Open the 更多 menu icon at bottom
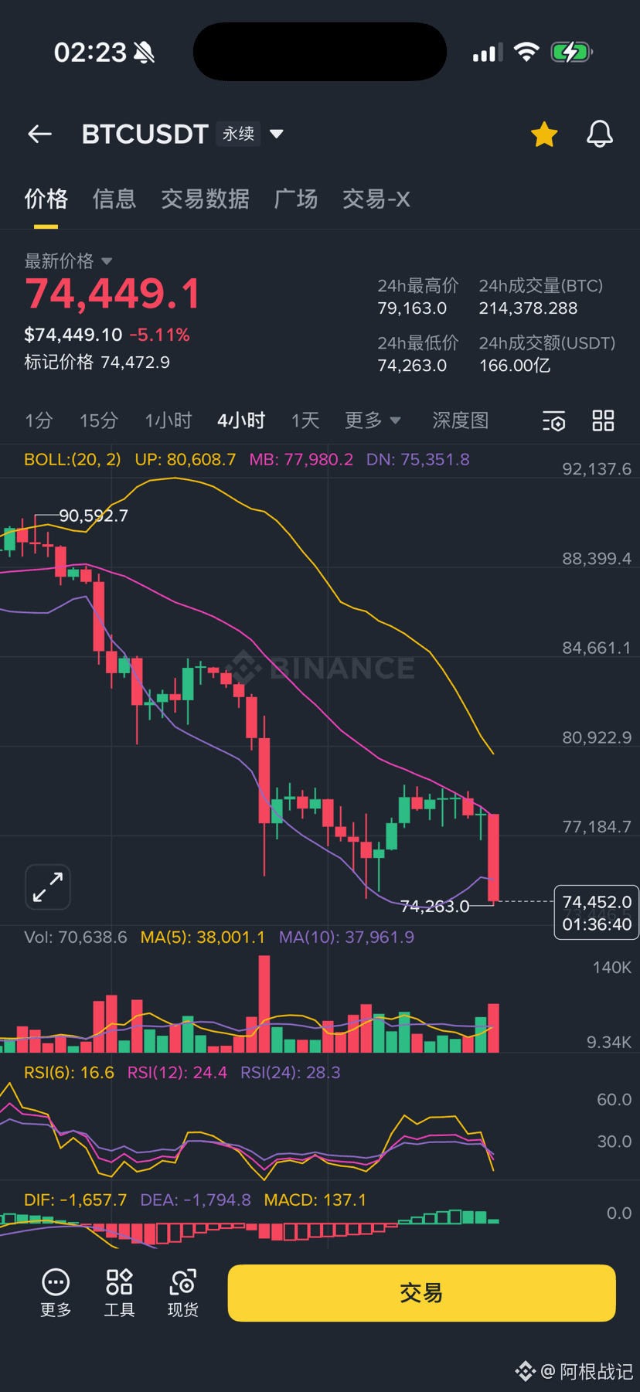This screenshot has height=1392, width=640. click(56, 1292)
